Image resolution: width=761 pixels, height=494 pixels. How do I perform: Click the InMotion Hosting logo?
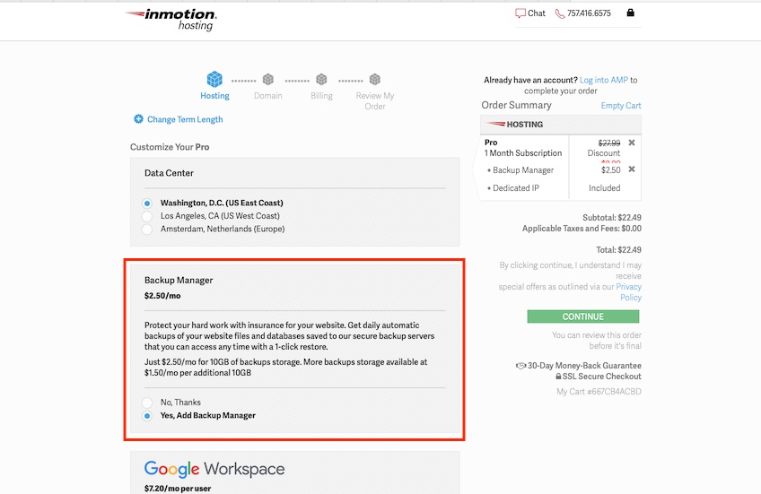pyautogui.click(x=171, y=20)
